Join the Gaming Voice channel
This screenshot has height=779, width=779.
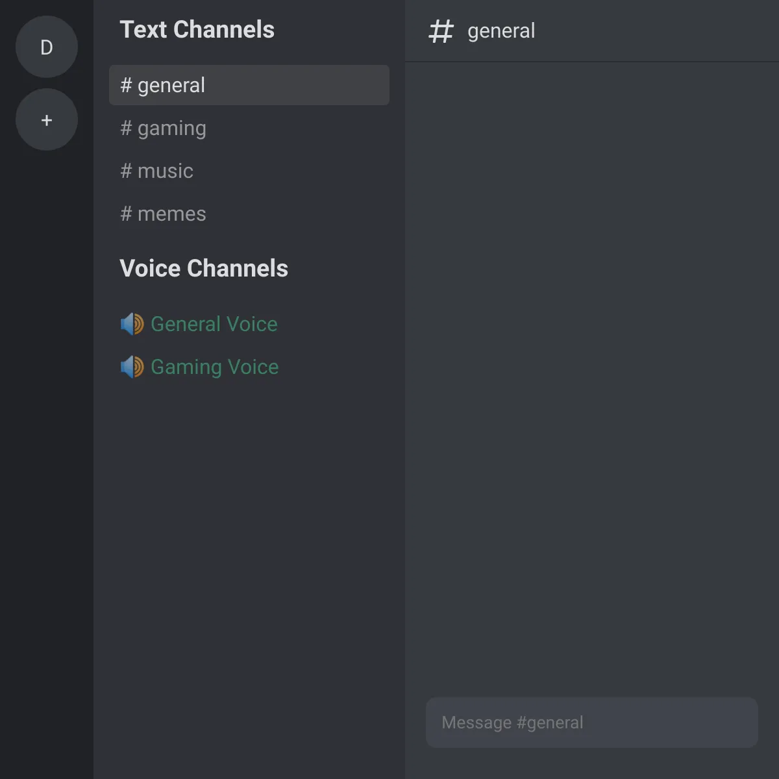249,367
